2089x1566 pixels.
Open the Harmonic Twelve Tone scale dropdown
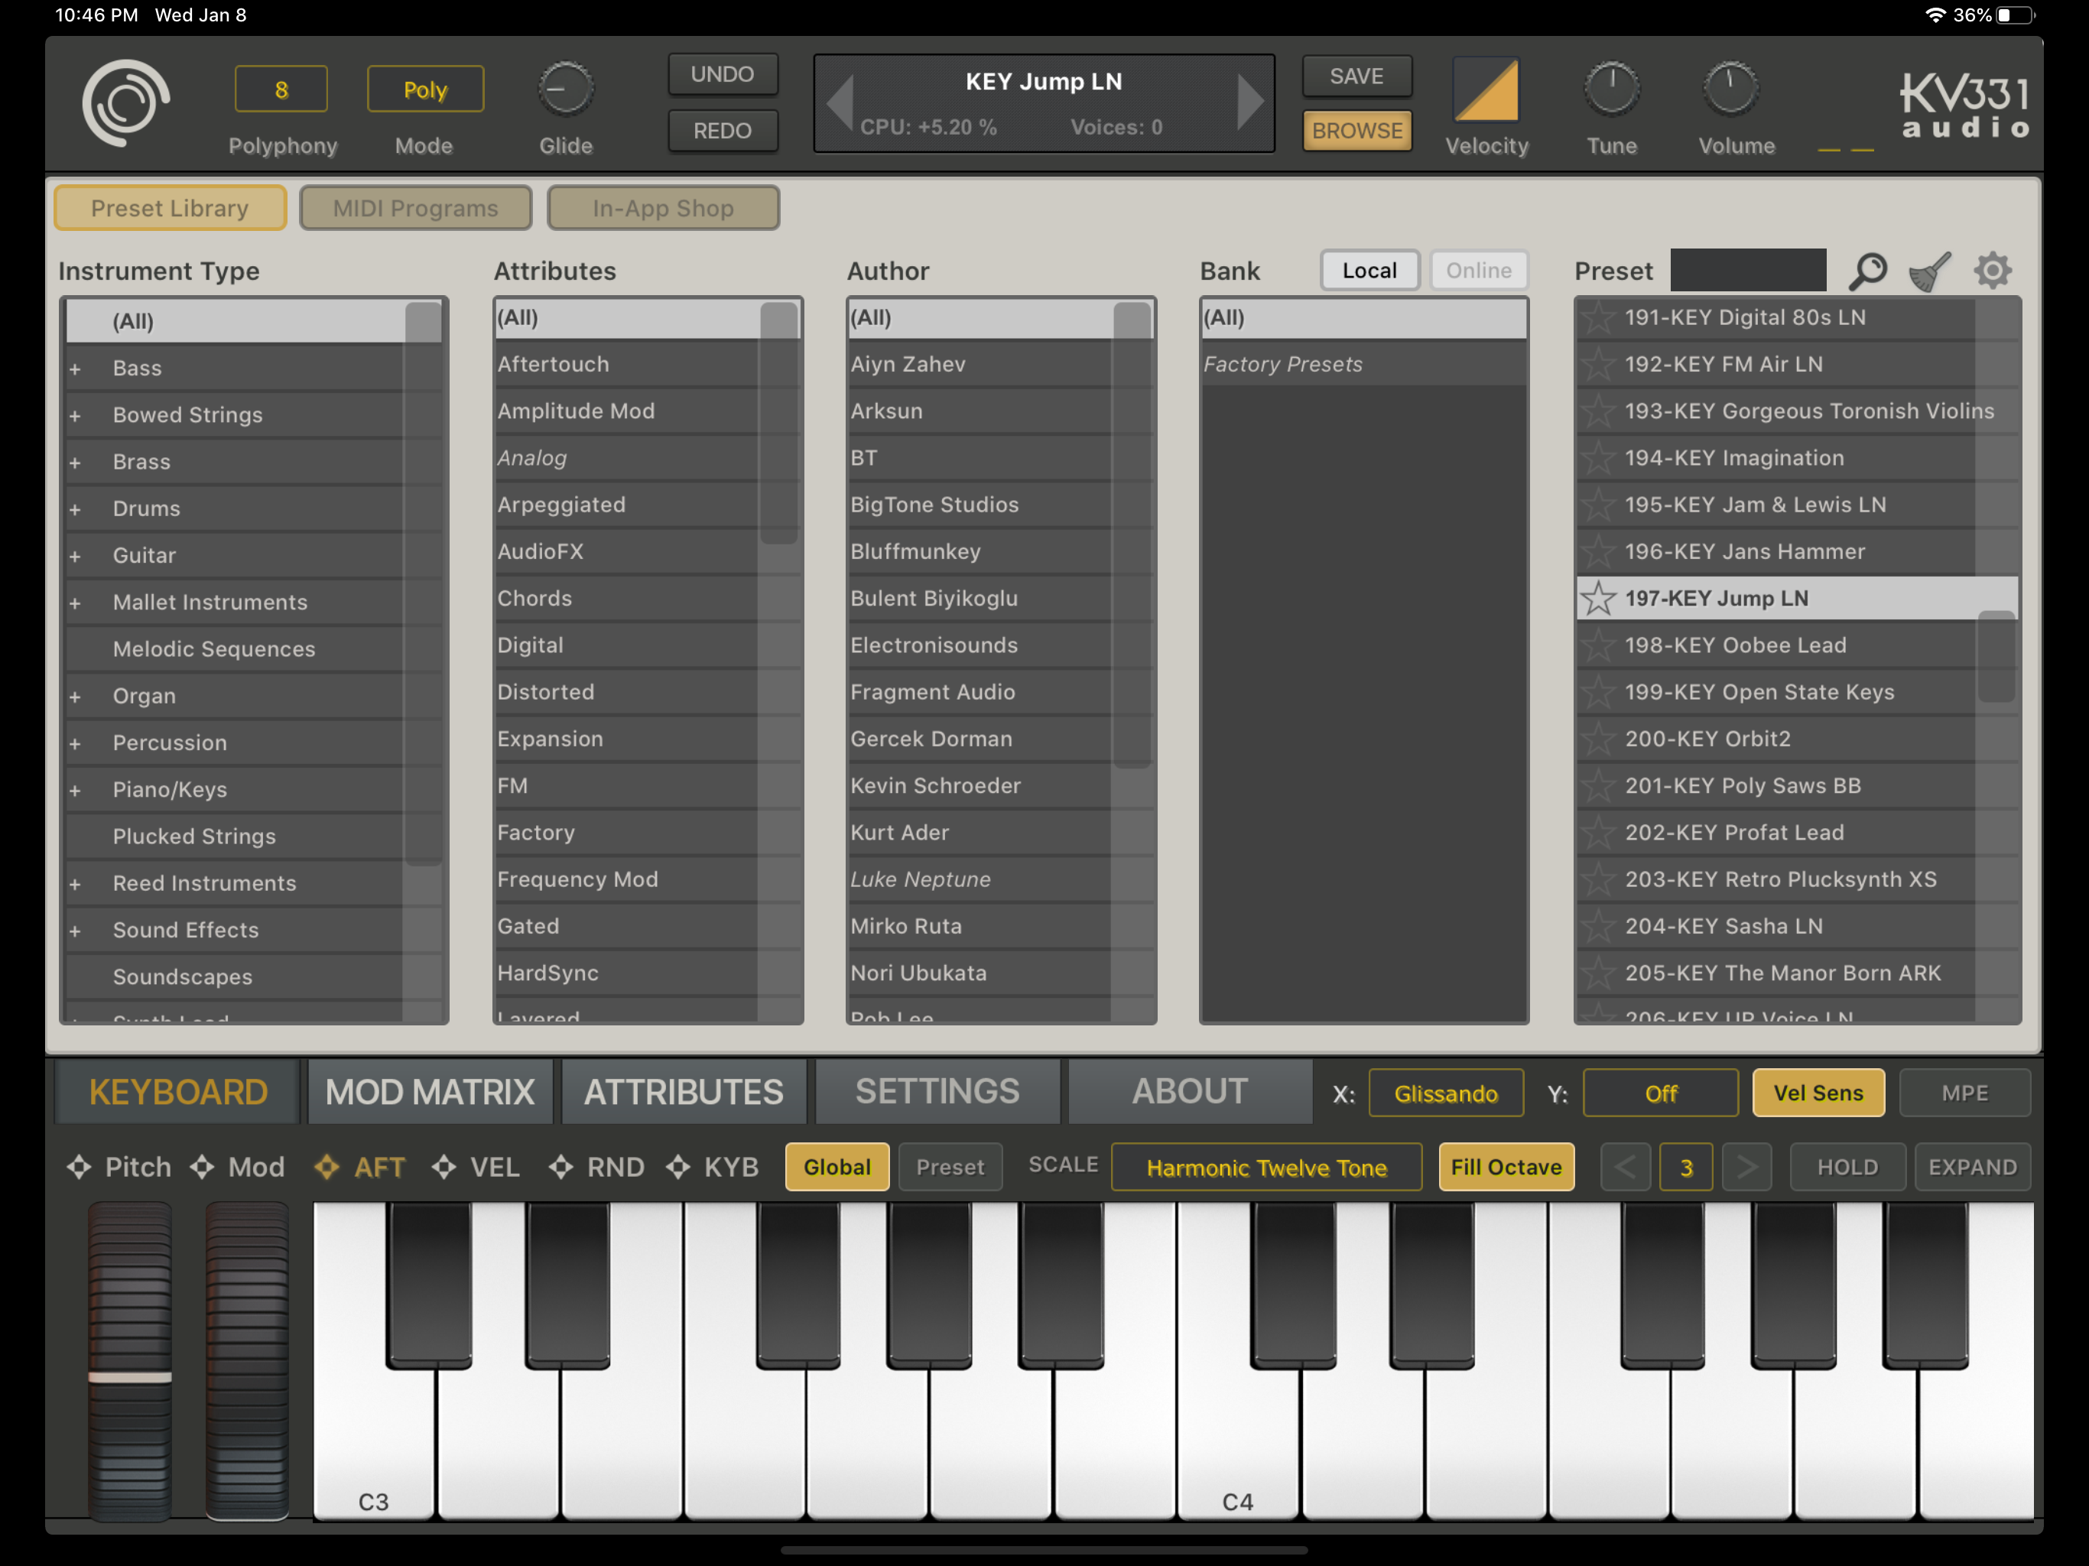coord(1265,1168)
